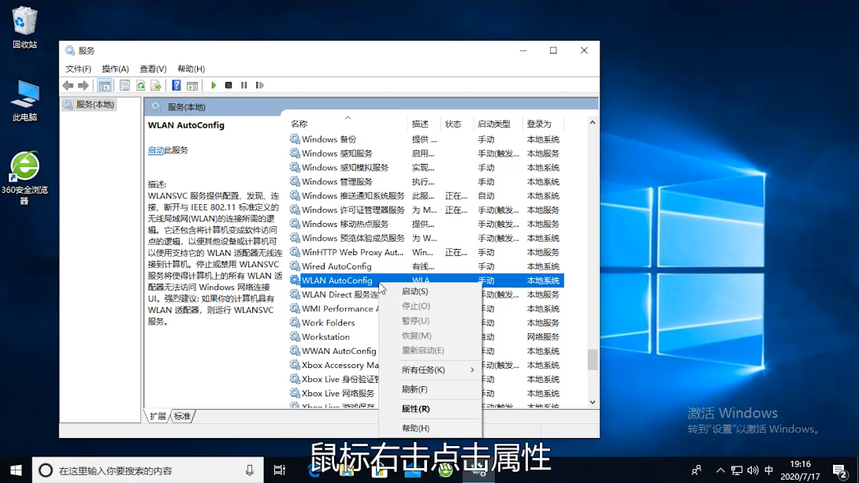Click the green Start Service toolbar icon
The height and width of the screenshot is (483, 859).
point(214,85)
